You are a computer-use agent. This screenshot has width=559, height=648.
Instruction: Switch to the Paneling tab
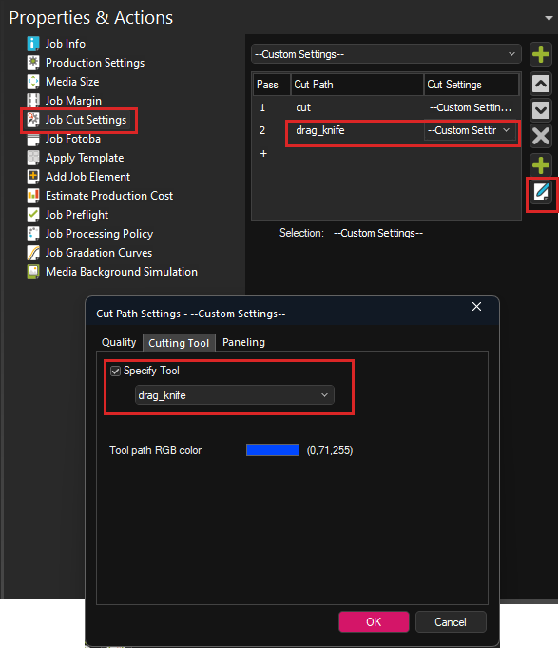pos(243,342)
